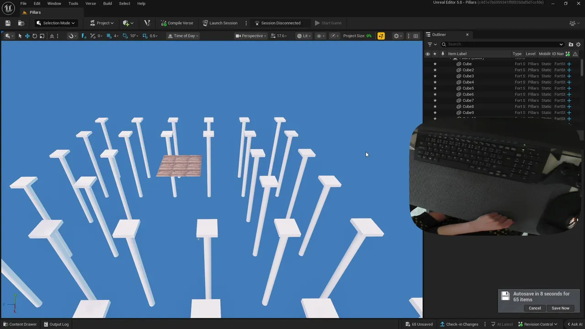Click in the Outliner search field
This screenshot has height=329, width=585.
click(x=503, y=44)
